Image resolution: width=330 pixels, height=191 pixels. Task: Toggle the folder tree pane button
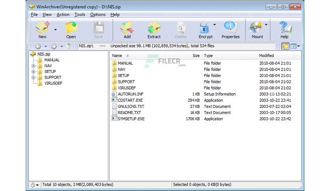pyautogui.click(x=285, y=46)
